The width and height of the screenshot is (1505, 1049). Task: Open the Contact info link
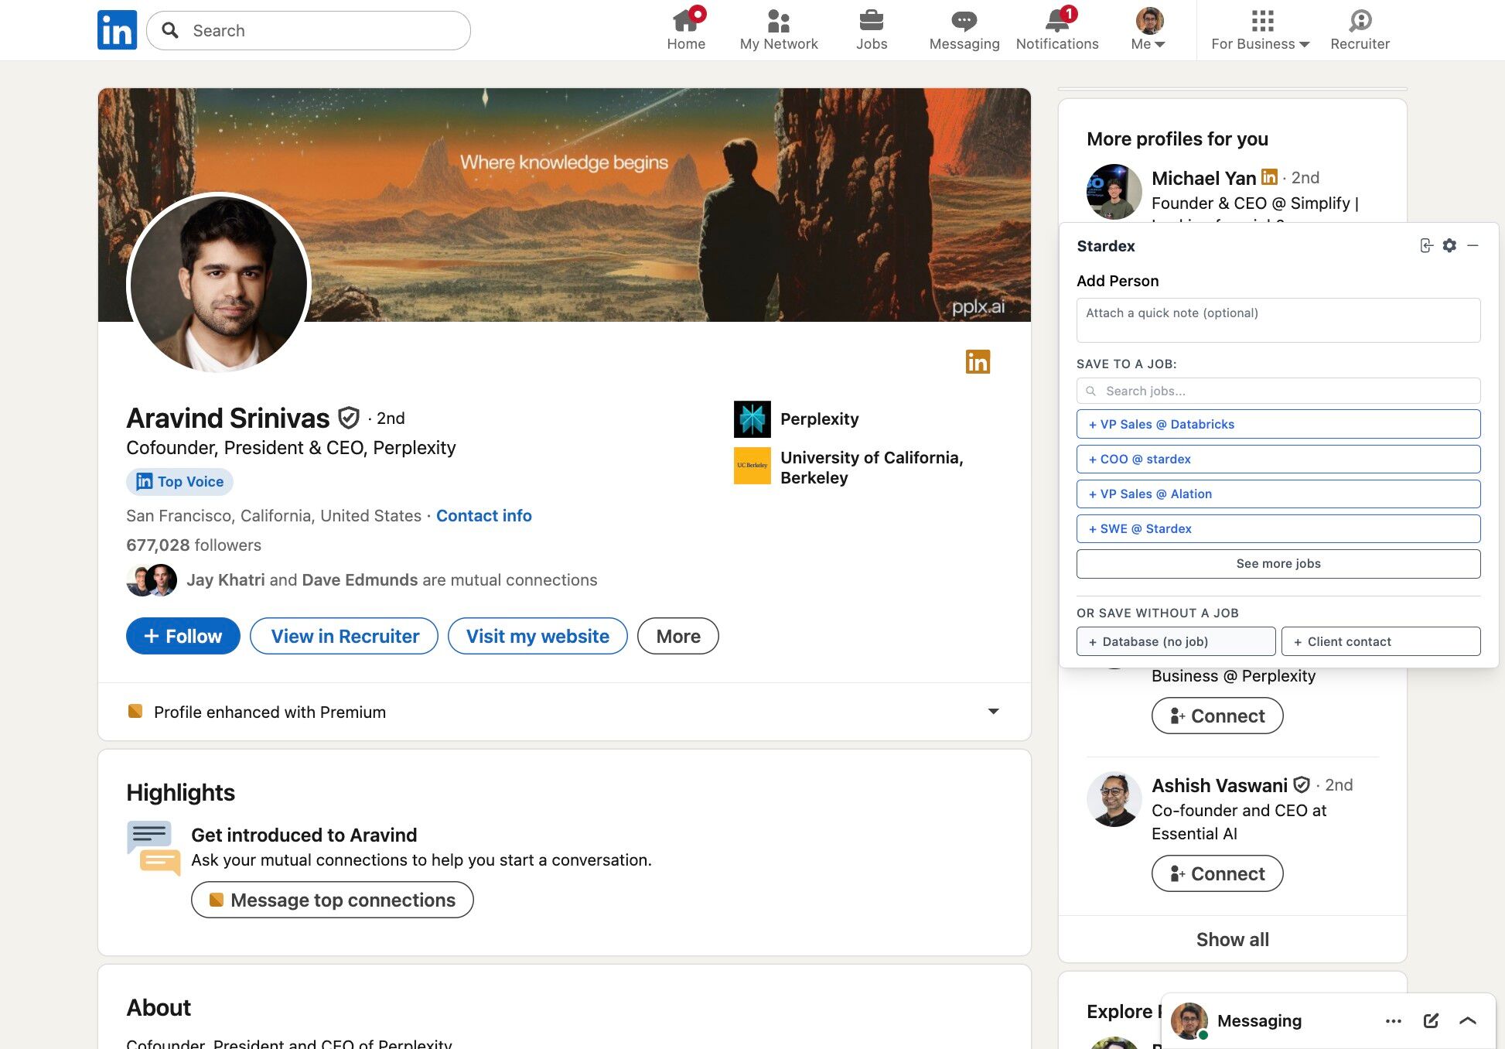(x=483, y=515)
